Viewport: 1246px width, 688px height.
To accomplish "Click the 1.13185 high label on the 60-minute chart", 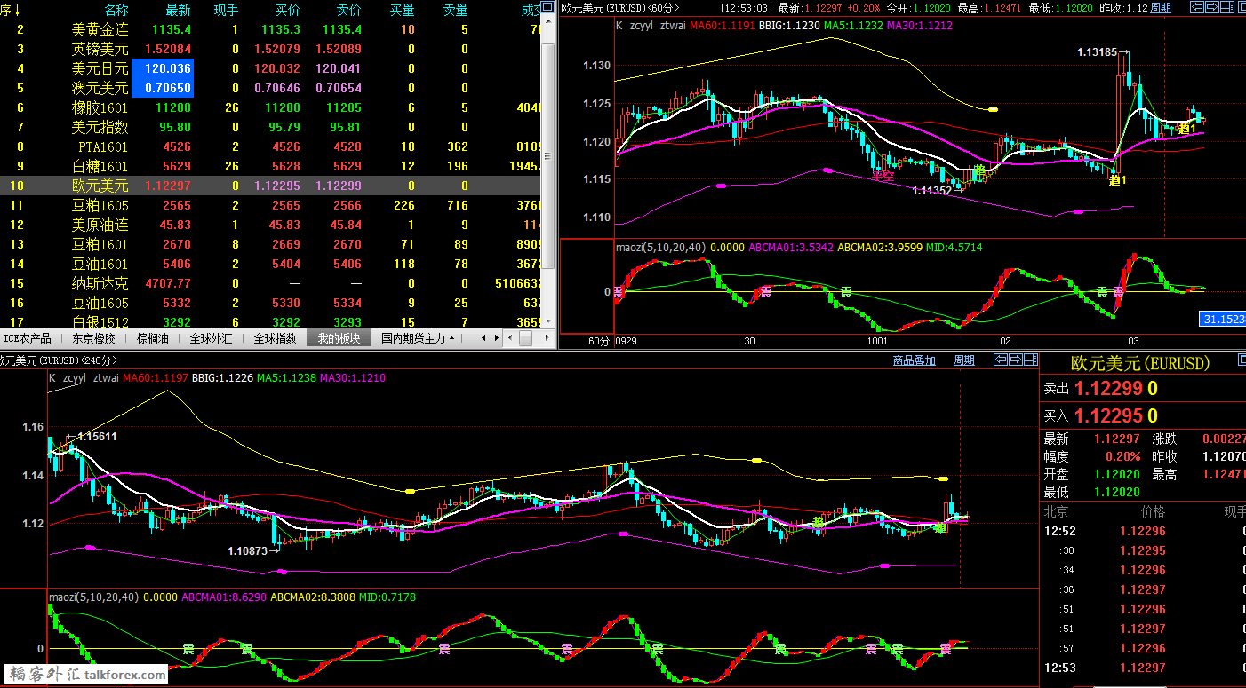I will [1097, 52].
